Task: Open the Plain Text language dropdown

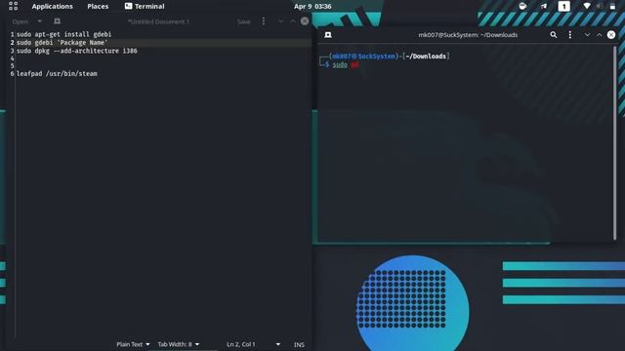Action: pos(133,344)
